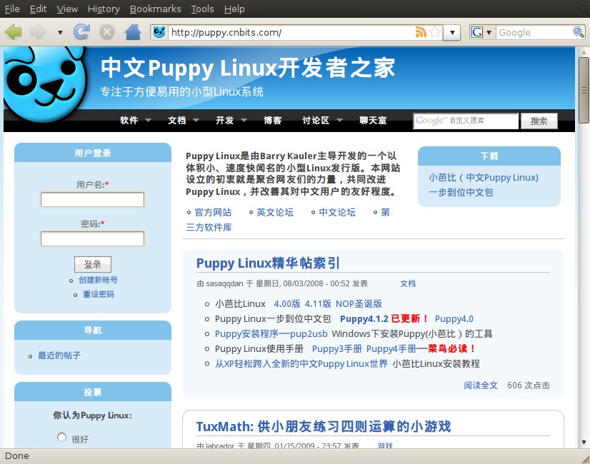Viewport: 590px width, 464px height.
Task: Open the 博客 navigation item
Action: tap(273, 121)
